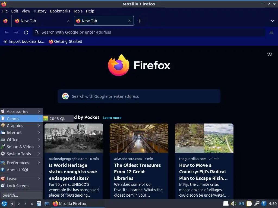
Task: Focus the center Google search box
Action: [139, 96]
